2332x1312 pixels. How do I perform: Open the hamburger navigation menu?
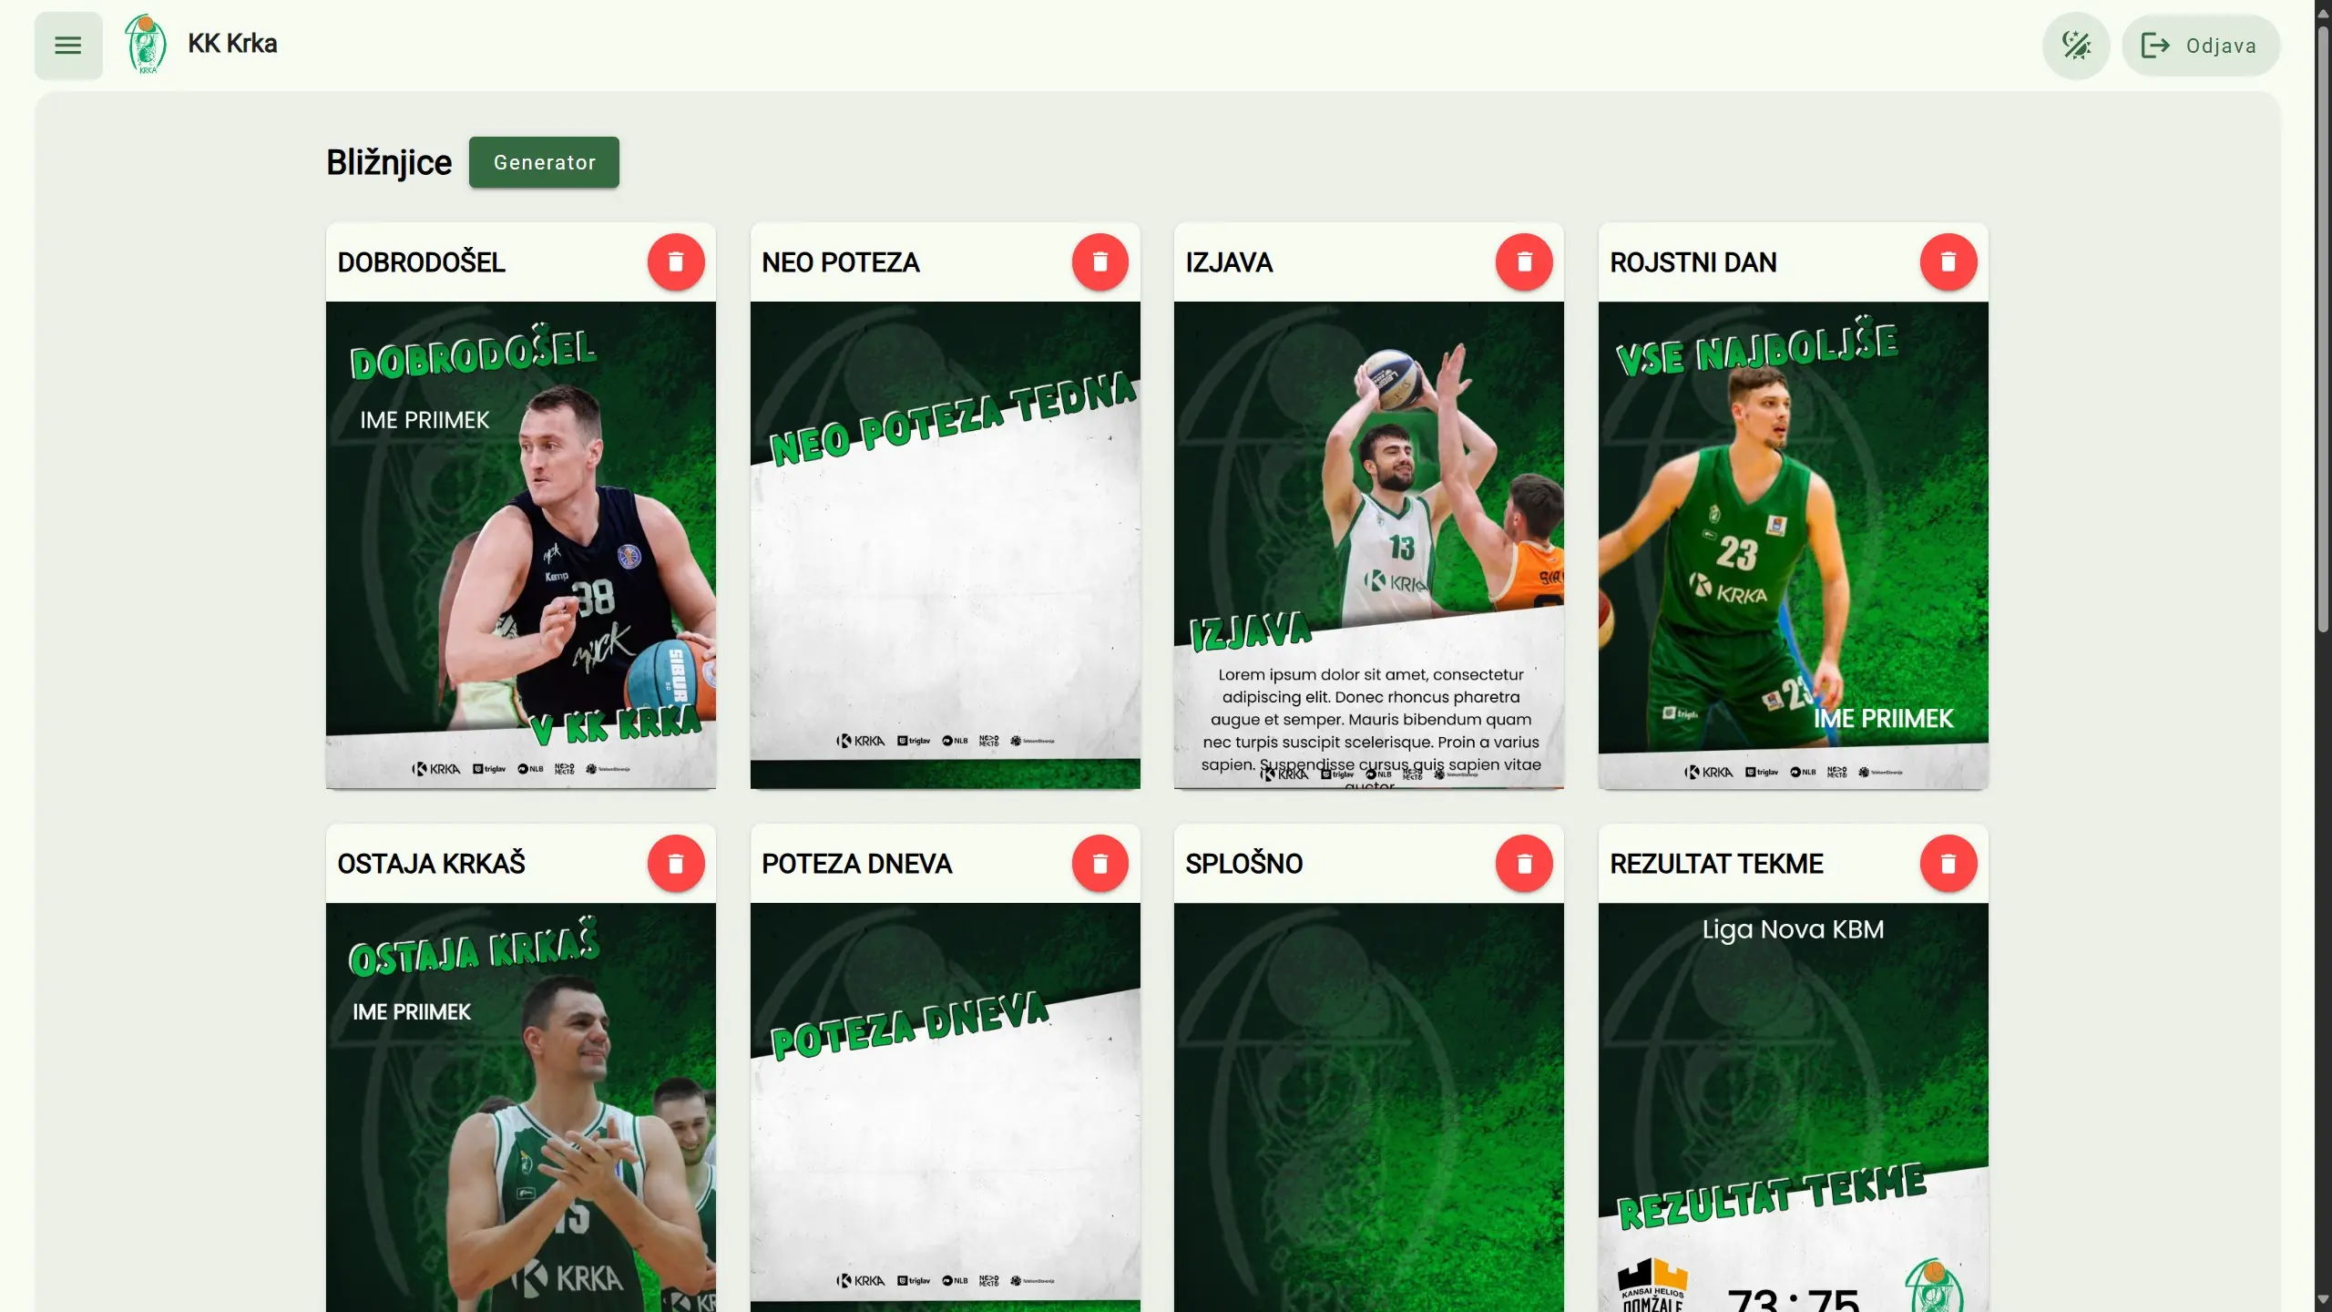pos(67,45)
